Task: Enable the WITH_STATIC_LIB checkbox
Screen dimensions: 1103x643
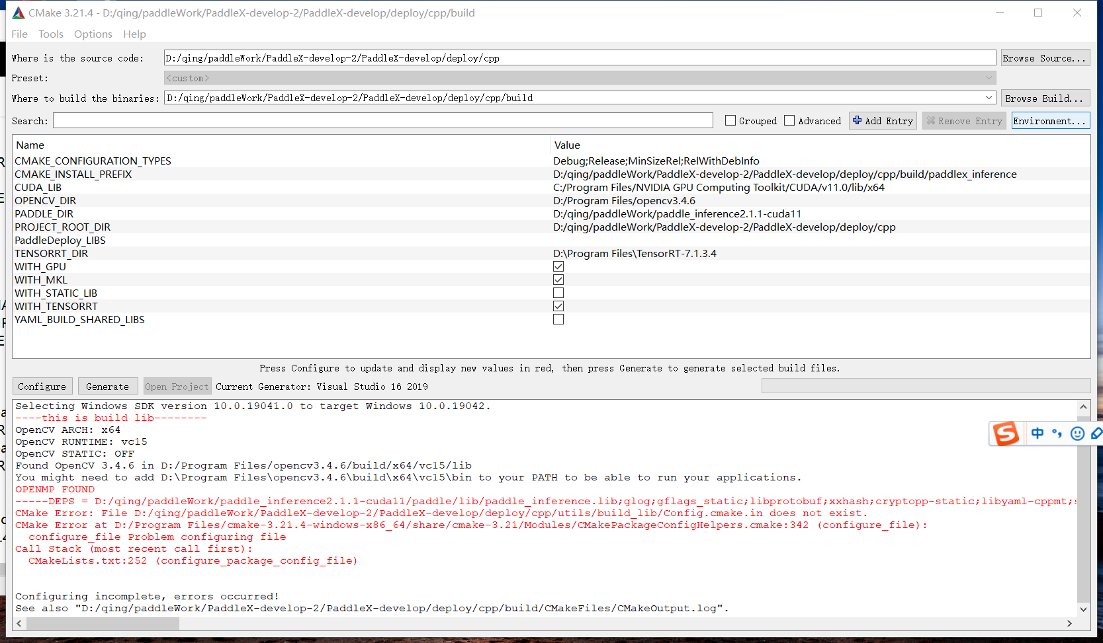Action: click(x=558, y=293)
